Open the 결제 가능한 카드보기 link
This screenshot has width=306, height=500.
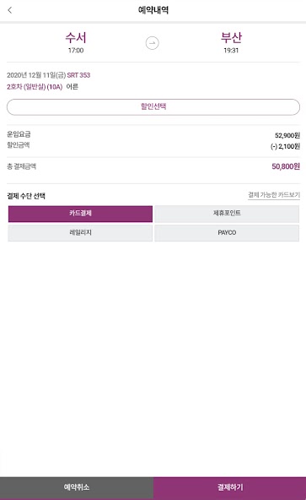(x=274, y=195)
